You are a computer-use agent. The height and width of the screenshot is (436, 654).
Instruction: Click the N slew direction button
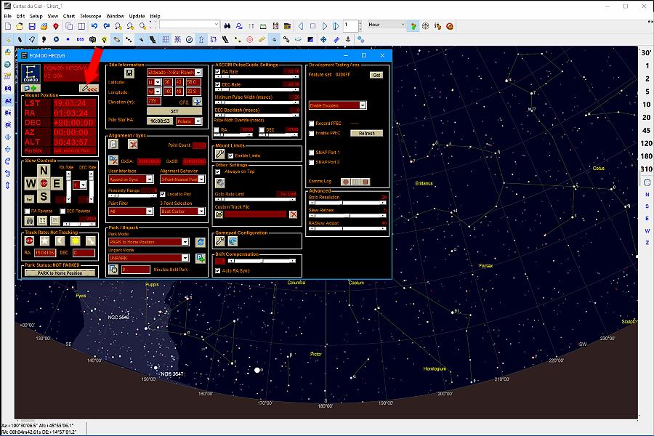44,170
